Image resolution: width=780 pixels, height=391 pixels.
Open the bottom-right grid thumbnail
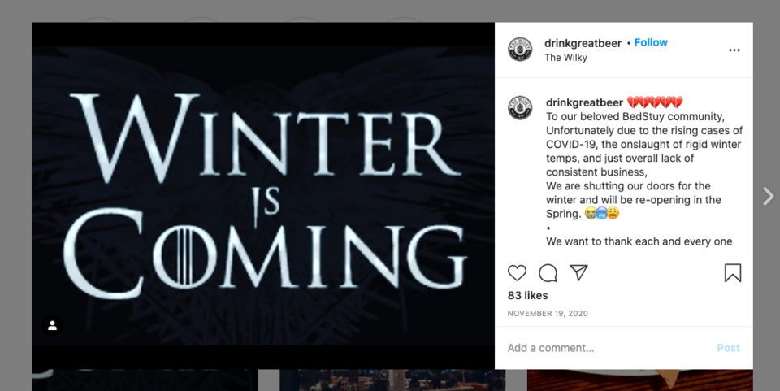639,380
